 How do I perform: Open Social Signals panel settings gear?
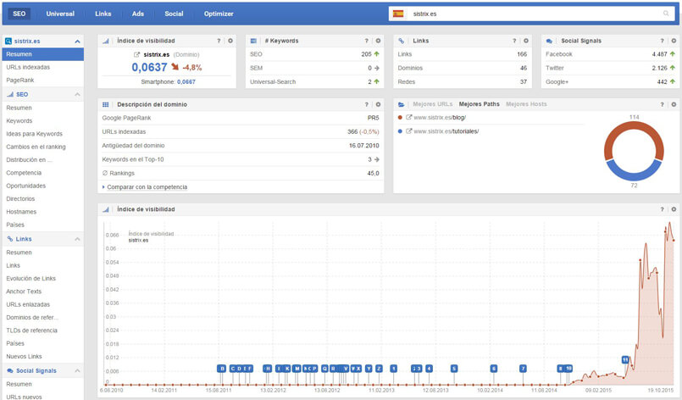click(674, 41)
